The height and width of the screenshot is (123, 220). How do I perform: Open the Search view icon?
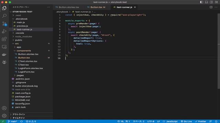(4, 16)
